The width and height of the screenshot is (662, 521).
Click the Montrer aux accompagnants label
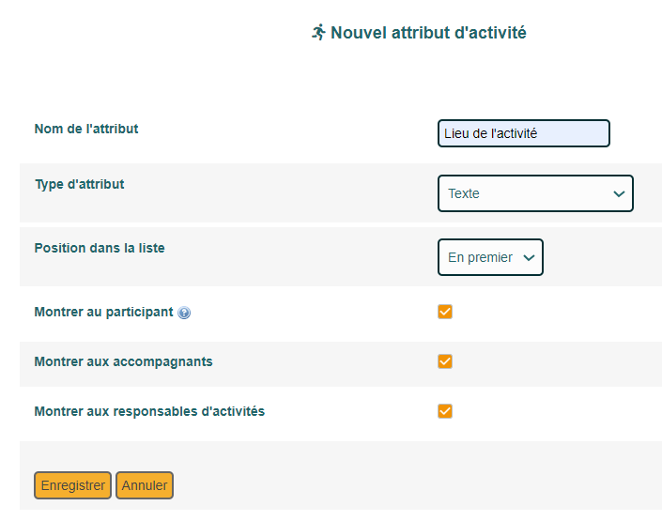123,361
